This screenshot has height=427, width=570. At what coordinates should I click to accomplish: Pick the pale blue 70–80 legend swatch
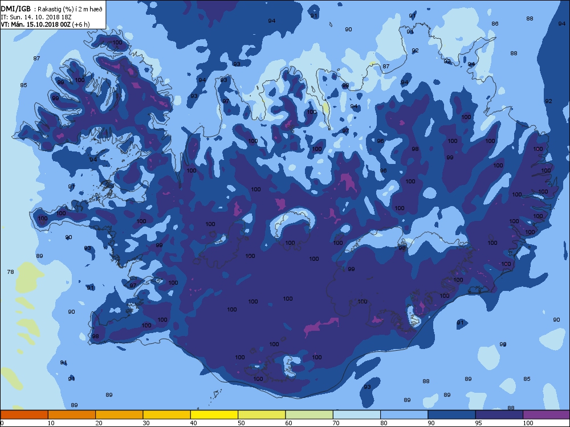point(357,414)
